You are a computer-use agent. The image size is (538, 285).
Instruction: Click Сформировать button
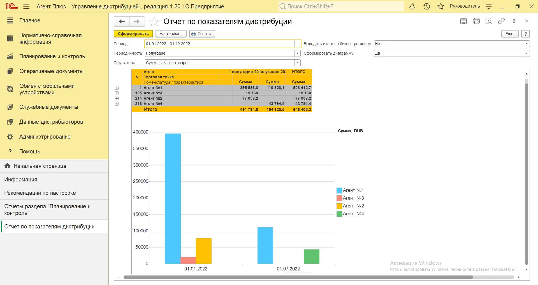pos(133,34)
